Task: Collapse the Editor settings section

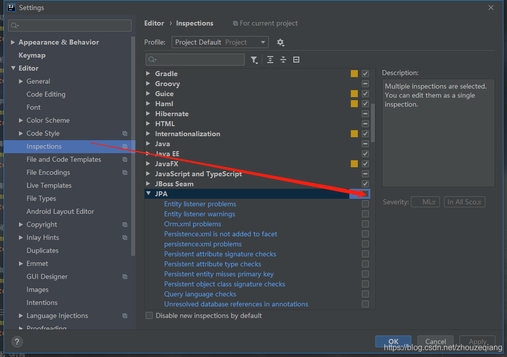Action: (13, 68)
